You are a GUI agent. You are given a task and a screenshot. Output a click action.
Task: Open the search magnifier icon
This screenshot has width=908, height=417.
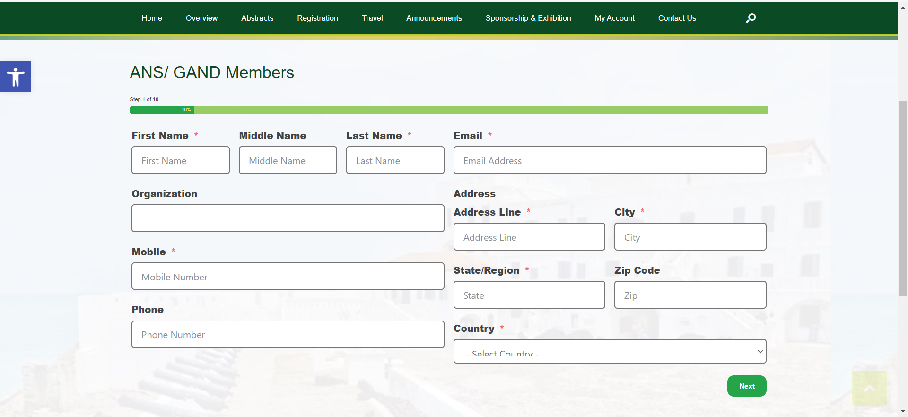pos(751,18)
